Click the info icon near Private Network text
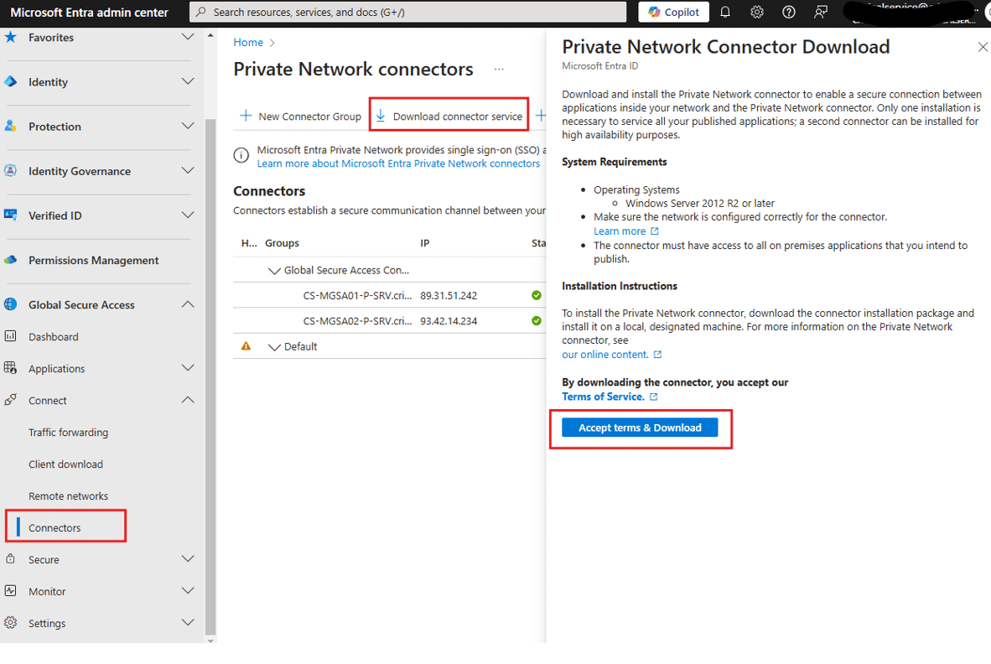 pyautogui.click(x=241, y=155)
